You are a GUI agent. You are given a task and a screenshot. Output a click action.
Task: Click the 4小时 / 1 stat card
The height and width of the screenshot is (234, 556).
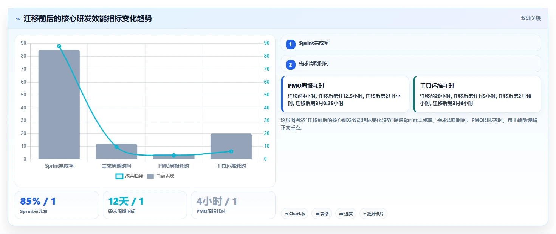pos(233,205)
